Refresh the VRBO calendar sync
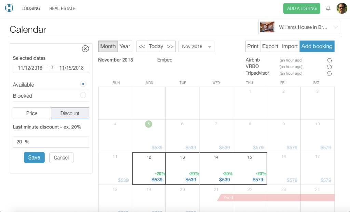350x212 pixels. coord(329,67)
